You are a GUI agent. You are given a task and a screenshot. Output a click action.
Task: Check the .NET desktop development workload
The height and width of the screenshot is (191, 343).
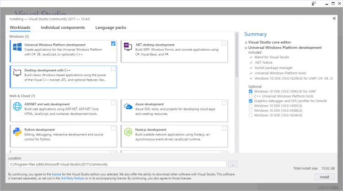[x=224, y=44]
